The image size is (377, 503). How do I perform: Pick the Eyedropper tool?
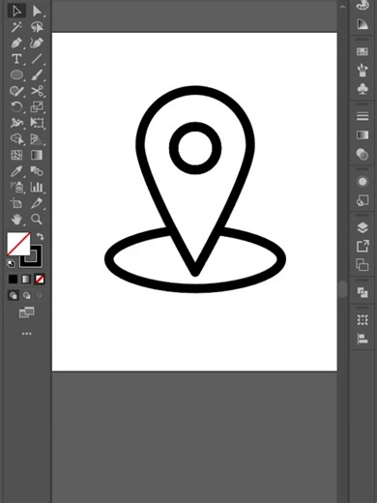click(x=16, y=171)
